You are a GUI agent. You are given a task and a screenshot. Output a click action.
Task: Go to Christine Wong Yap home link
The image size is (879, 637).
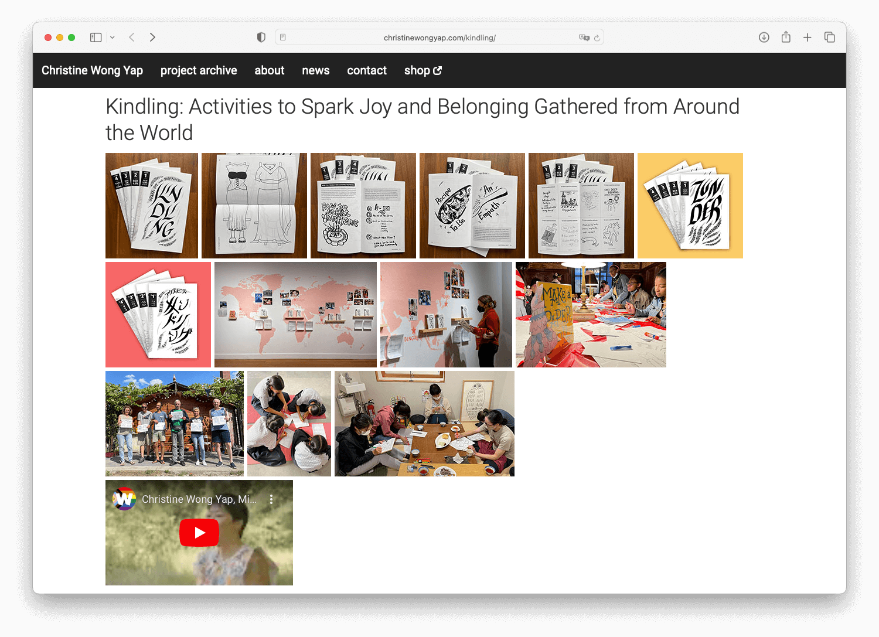(x=92, y=70)
